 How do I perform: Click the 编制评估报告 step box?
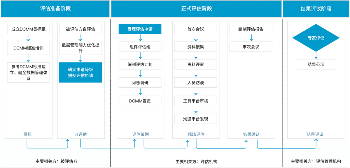point(251,29)
